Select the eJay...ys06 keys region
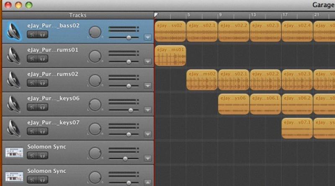The image size is (335, 186). pos(234,104)
